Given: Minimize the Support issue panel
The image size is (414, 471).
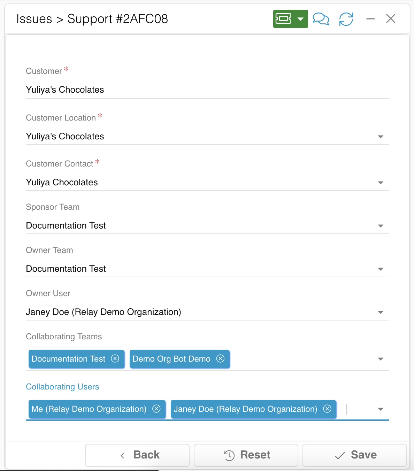Looking at the screenshot, I should pyautogui.click(x=370, y=19).
